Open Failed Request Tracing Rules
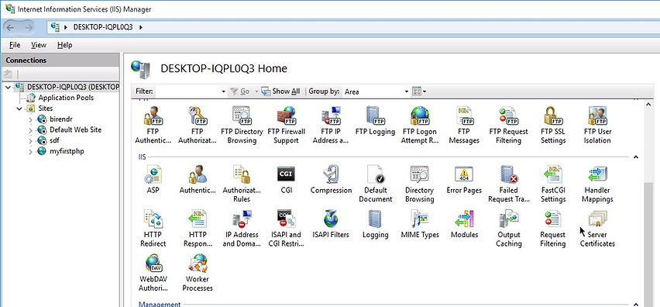660x307 pixels. pos(508,184)
